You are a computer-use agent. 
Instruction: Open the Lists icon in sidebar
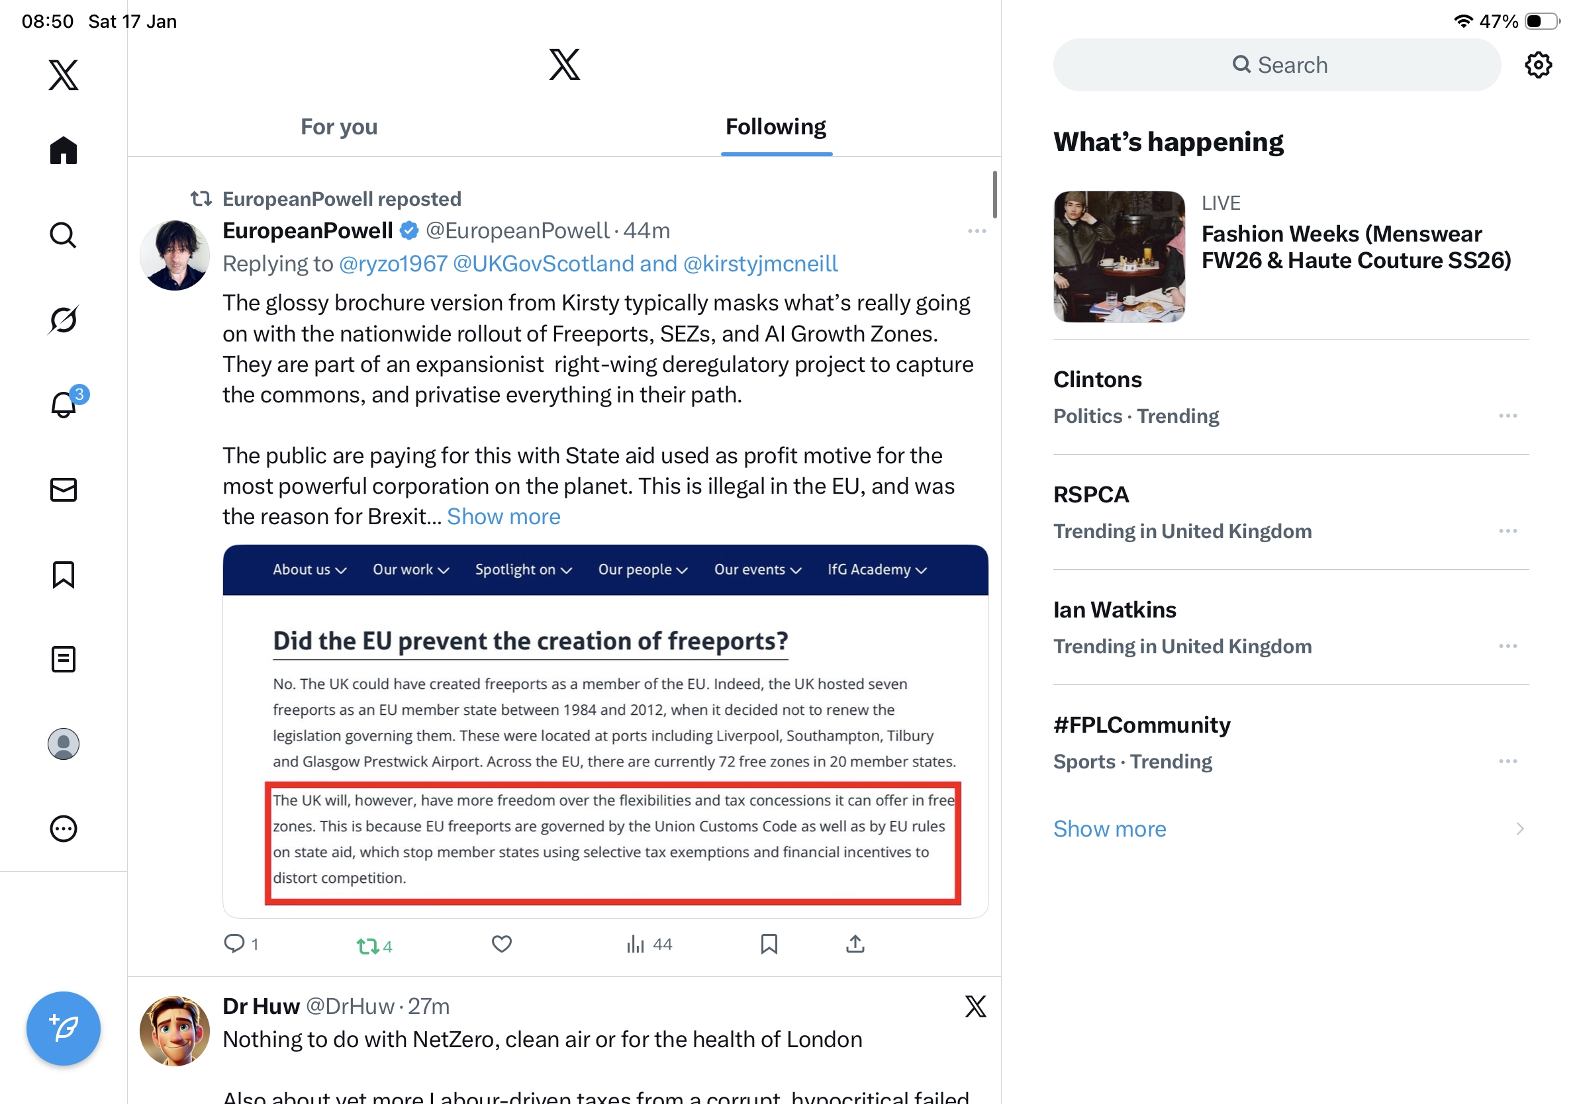click(x=64, y=659)
